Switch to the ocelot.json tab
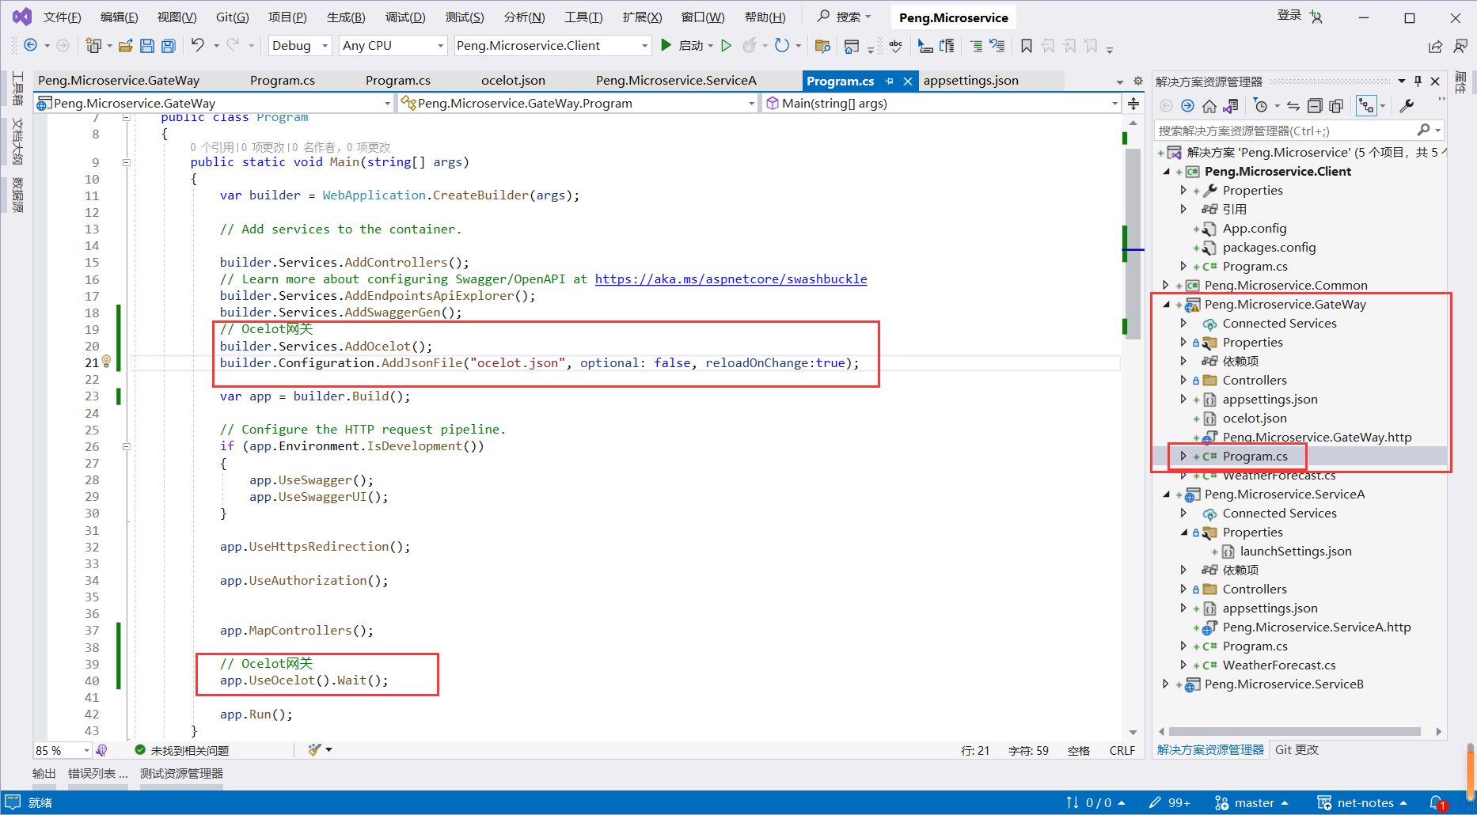This screenshot has height=815, width=1477. click(513, 81)
